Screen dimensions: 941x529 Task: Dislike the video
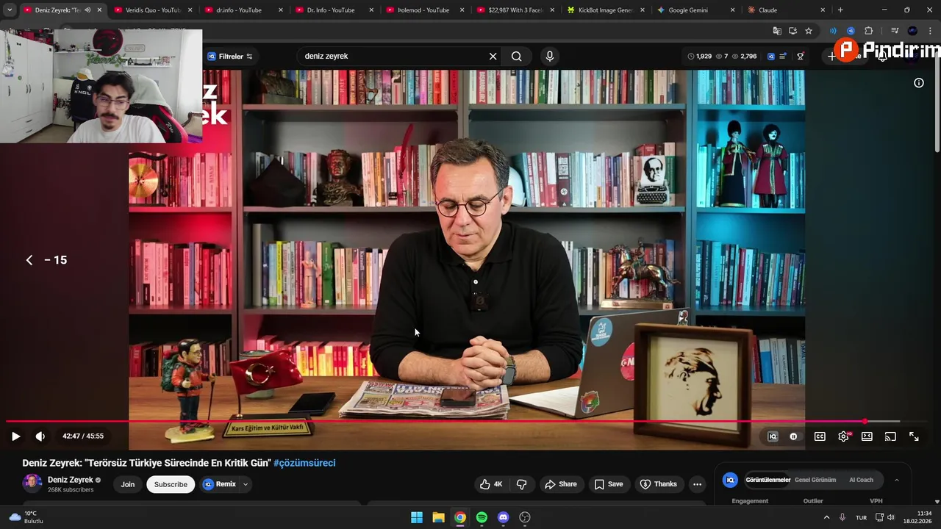click(522, 484)
